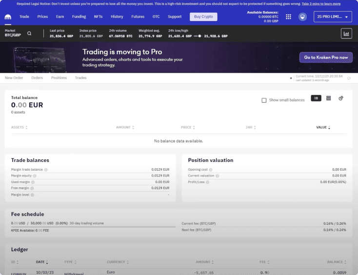Click the Kraken Pro banner thumbnail image
Image resolution: width=358 pixels, height=275 pixels.
click(40, 60)
